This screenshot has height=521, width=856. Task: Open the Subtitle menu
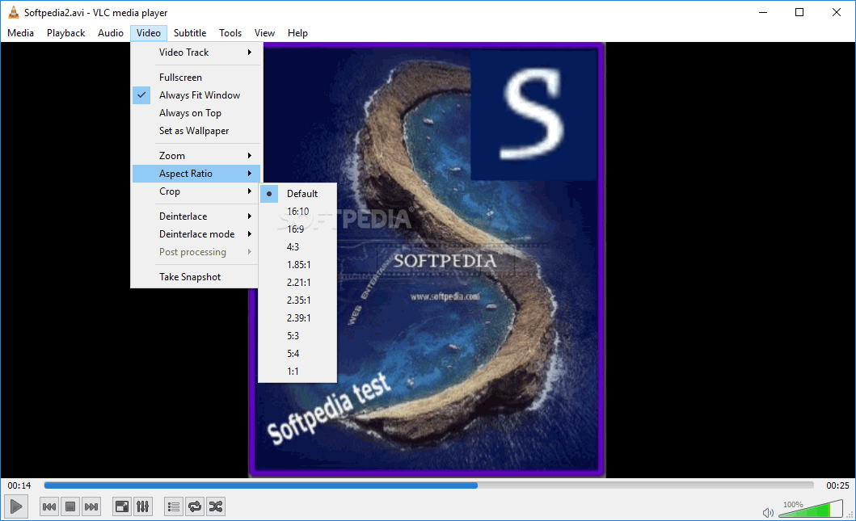tap(190, 33)
